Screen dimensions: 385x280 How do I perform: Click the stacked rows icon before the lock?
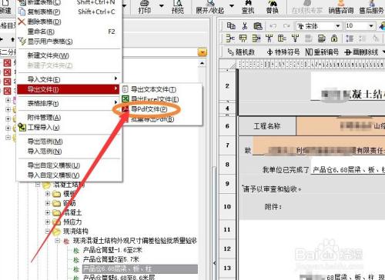[x=321, y=38]
